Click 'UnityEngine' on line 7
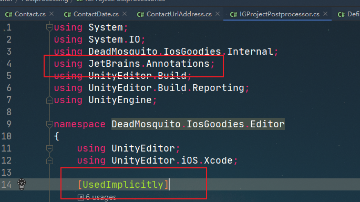360x202 pixels. click(x=120, y=100)
